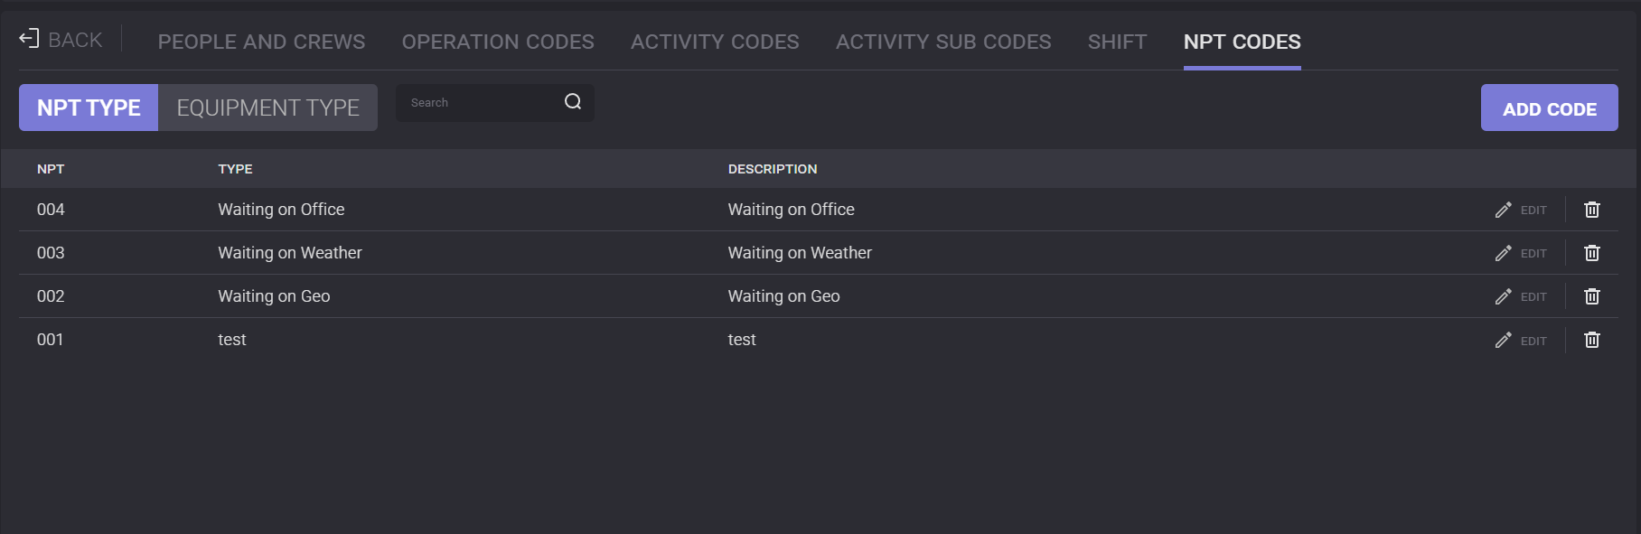Image resolution: width=1641 pixels, height=534 pixels.
Task: Open the People and Crews tab
Action: pyautogui.click(x=261, y=42)
